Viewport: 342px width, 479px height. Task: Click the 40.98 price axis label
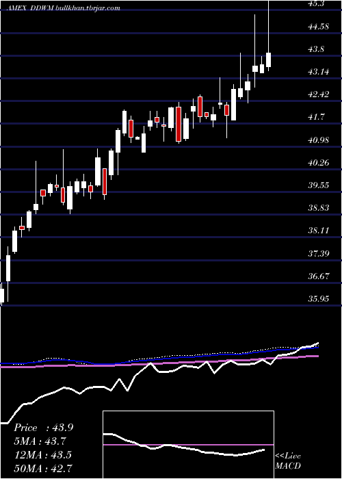319,140
